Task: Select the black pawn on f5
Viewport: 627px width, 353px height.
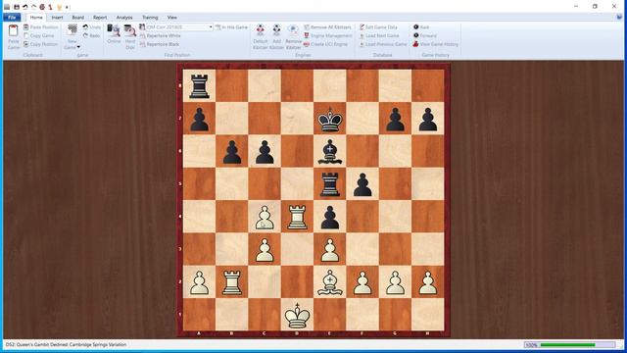Action: (362, 184)
